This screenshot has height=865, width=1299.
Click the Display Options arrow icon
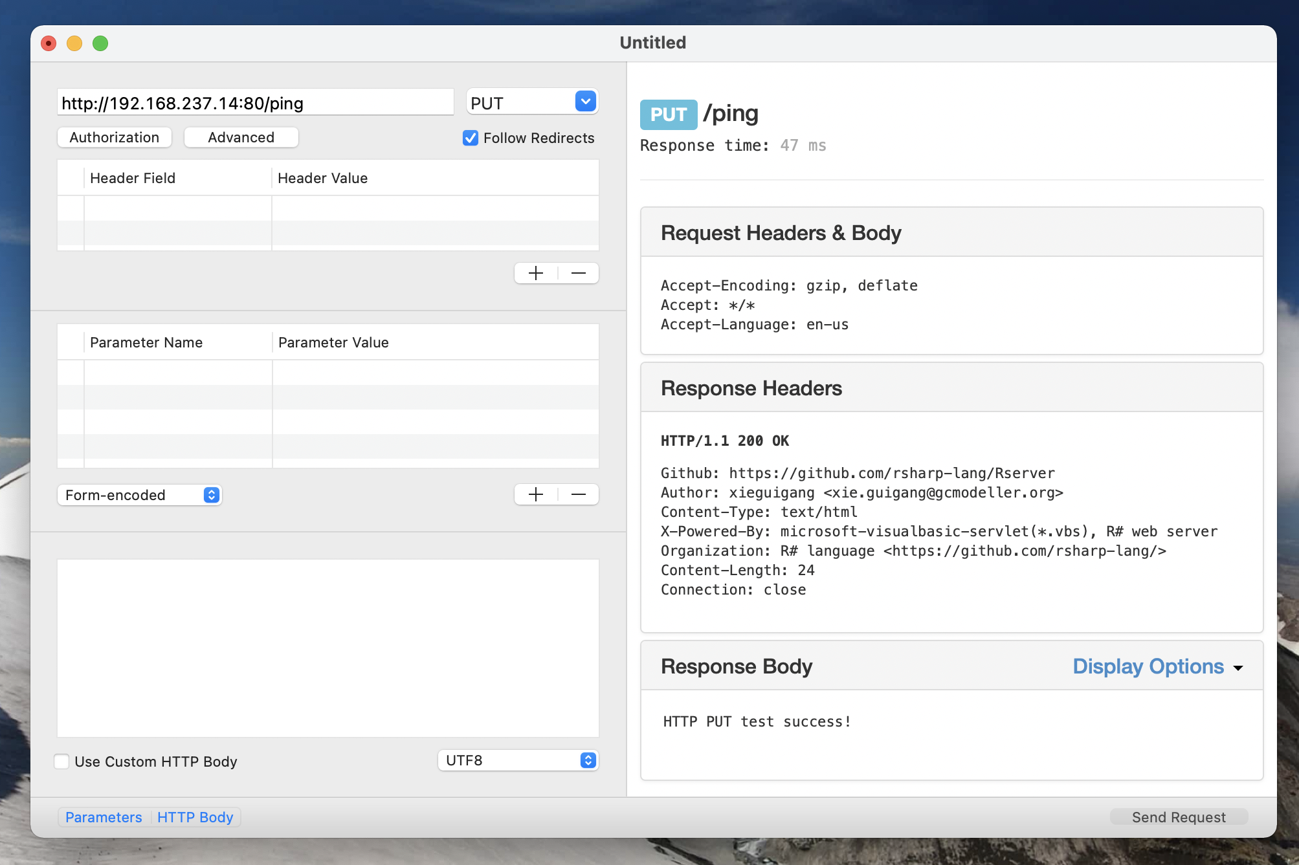(x=1238, y=668)
